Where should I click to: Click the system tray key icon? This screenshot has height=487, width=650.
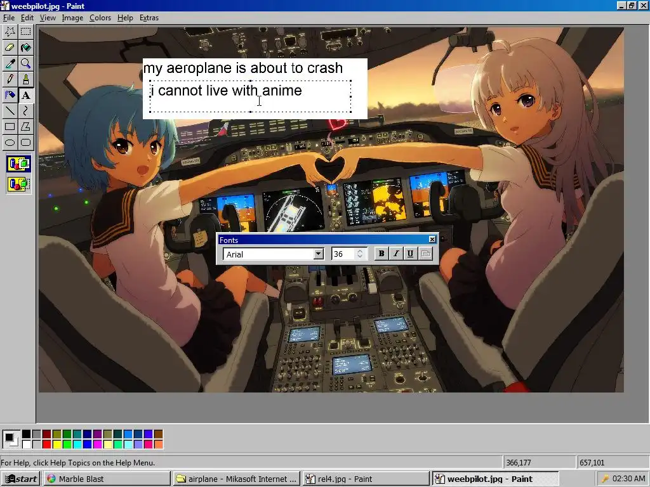(x=605, y=479)
